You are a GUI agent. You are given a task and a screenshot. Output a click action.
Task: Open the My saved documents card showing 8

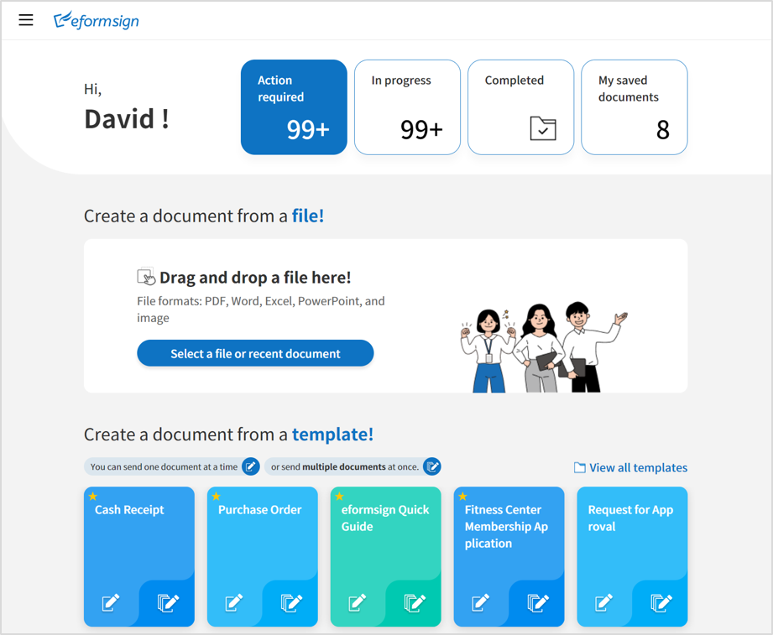pos(634,107)
